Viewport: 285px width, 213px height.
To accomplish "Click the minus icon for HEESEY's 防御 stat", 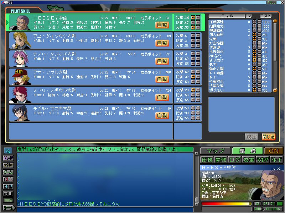I will (198, 22).
